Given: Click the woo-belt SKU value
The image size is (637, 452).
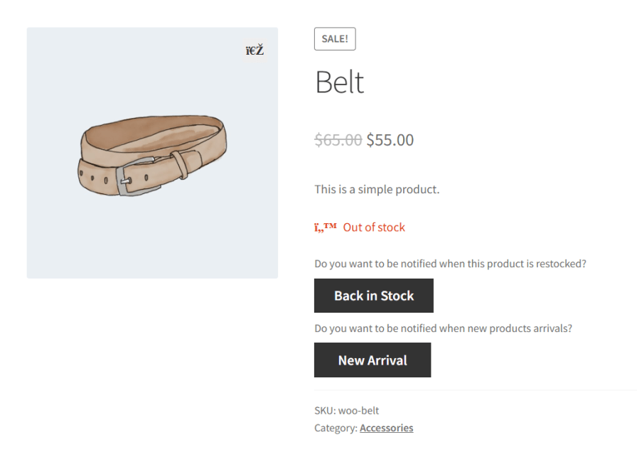Looking at the screenshot, I should [x=358, y=411].
